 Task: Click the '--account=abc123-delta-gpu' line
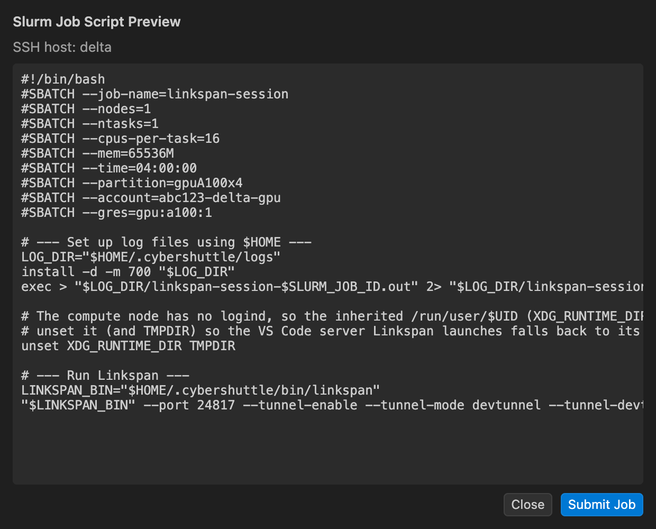[x=151, y=198]
